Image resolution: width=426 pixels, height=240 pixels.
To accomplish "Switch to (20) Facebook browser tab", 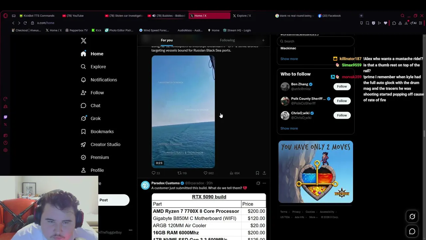I will pyautogui.click(x=329, y=16).
